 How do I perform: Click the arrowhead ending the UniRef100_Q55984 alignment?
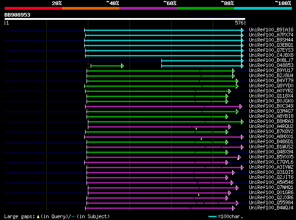coord(237,203)
